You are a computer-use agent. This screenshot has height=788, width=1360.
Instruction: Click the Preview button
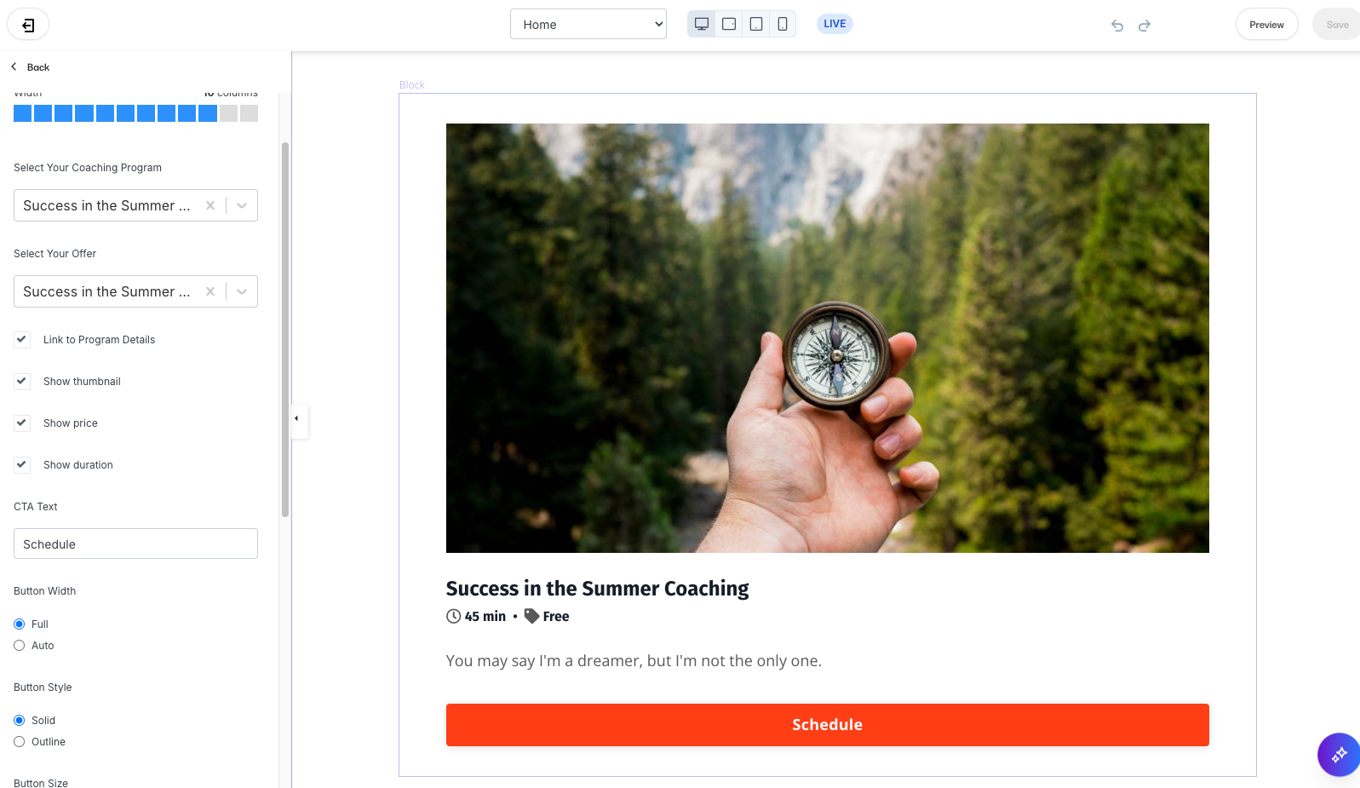click(1266, 25)
